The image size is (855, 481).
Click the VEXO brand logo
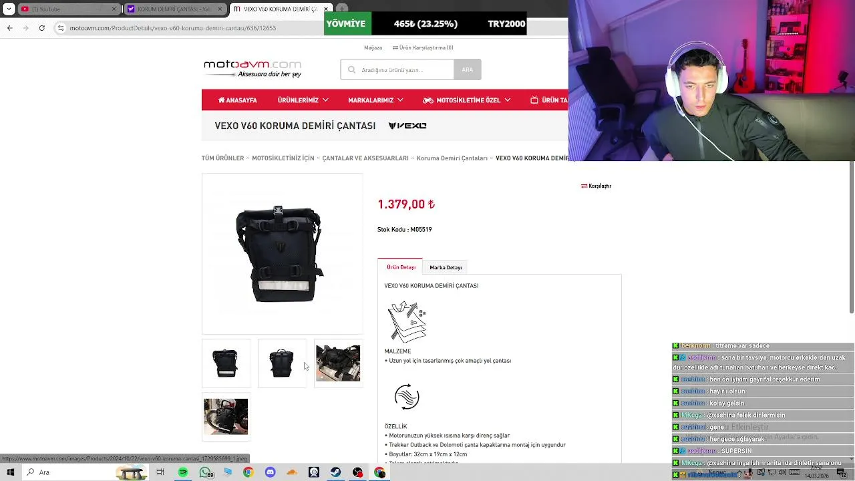(407, 126)
